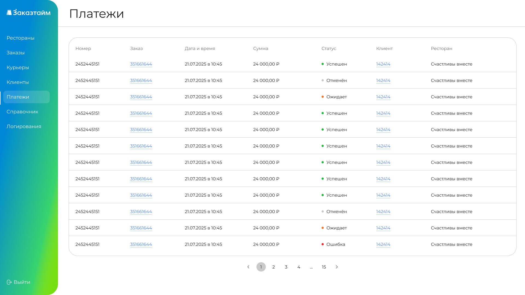Click the Ресторан column header

[x=442, y=48]
